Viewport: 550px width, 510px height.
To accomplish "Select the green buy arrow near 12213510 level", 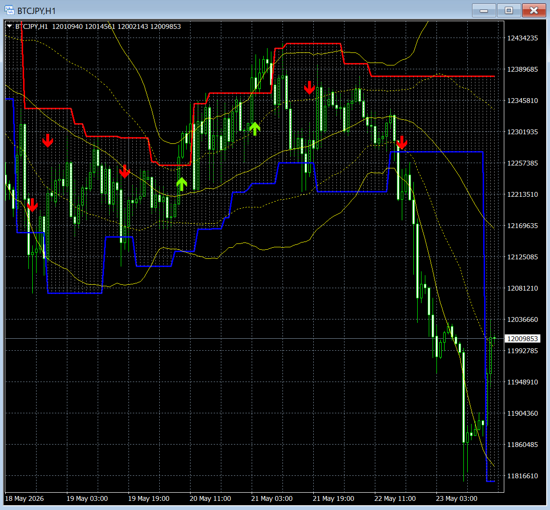I will pos(182,184).
